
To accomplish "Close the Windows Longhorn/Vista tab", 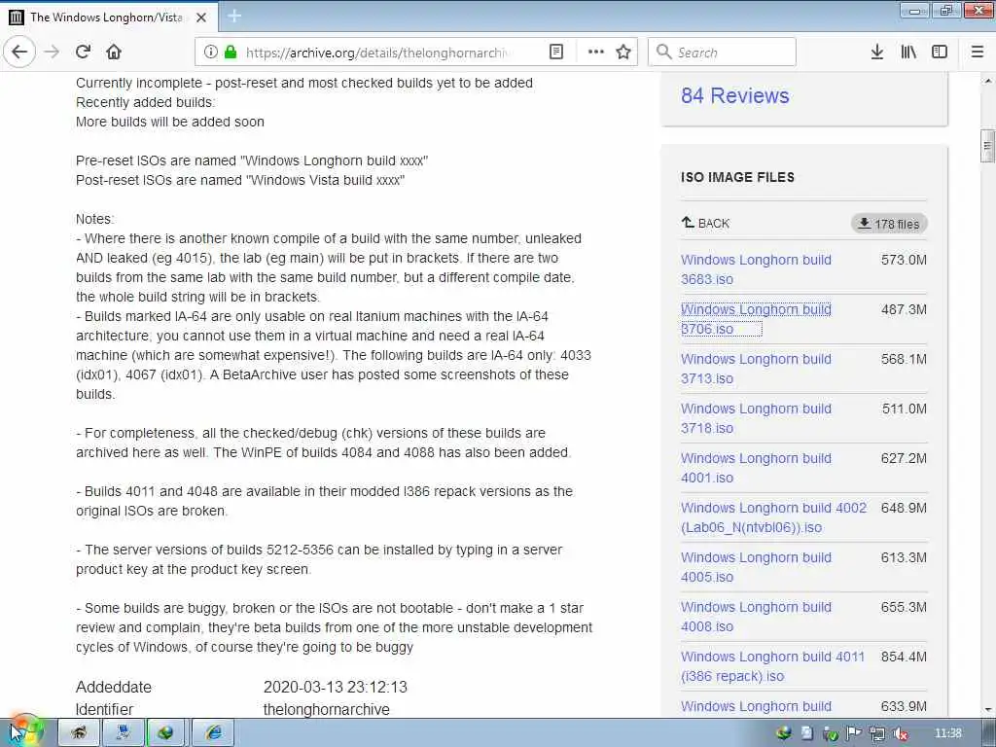I will (x=201, y=18).
